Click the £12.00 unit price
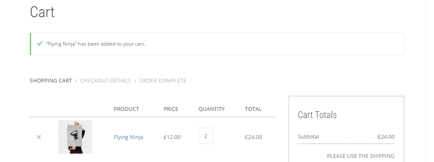The height and width of the screenshot is (162, 434). pos(172,137)
